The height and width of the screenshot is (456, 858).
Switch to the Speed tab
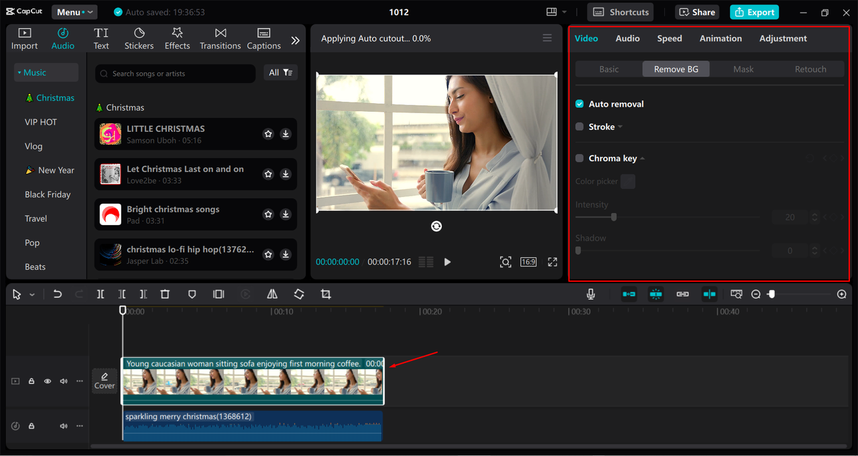pyautogui.click(x=669, y=38)
